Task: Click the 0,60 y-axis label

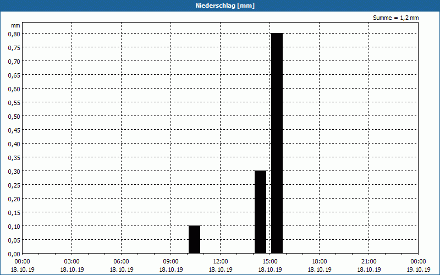Action: coord(14,89)
